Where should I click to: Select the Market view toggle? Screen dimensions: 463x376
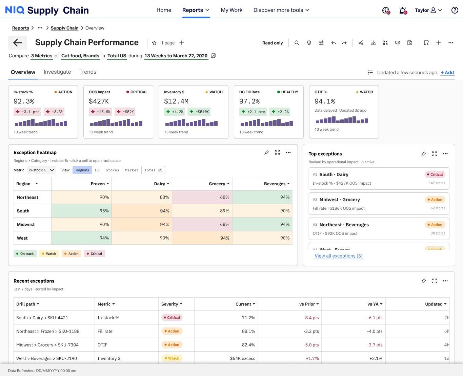point(132,170)
